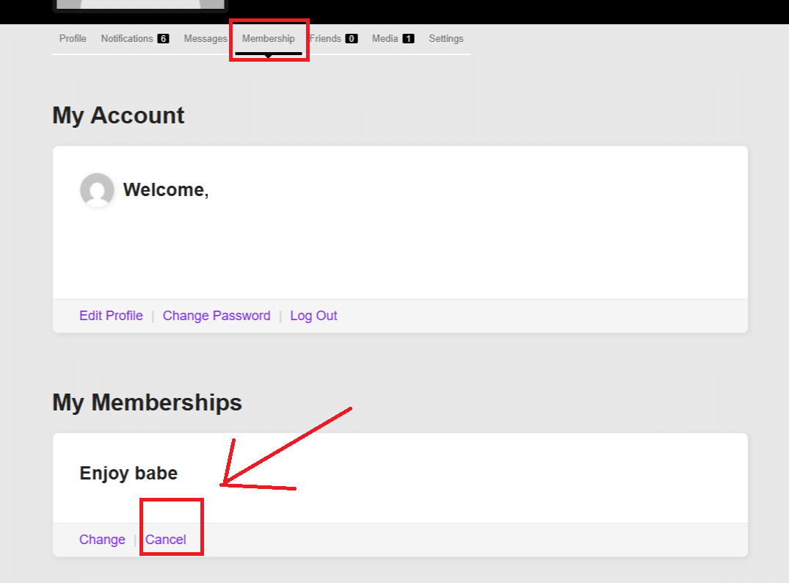Screen dimensions: 789x583
Task: Open the Settings tab
Action: click(x=446, y=39)
